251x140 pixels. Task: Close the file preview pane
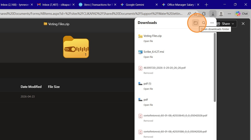coord(243,24)
